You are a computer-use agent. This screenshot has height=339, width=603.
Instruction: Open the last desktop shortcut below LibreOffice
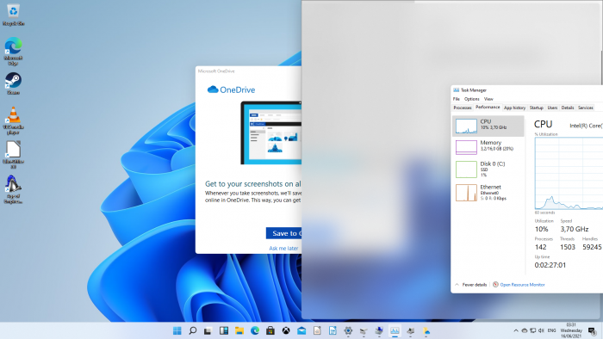tap(13, 189)
